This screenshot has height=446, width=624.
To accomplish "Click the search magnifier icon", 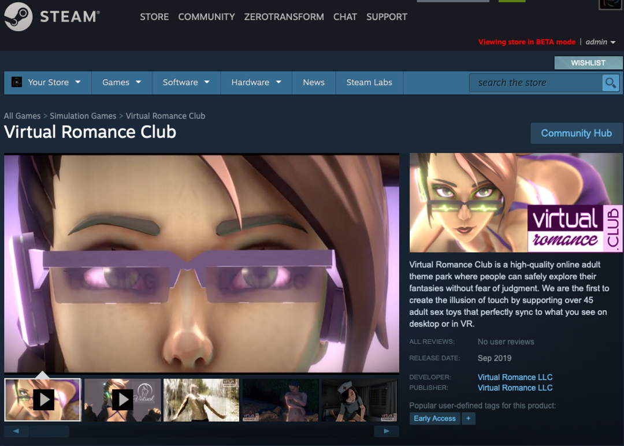I will pos(611,83).
